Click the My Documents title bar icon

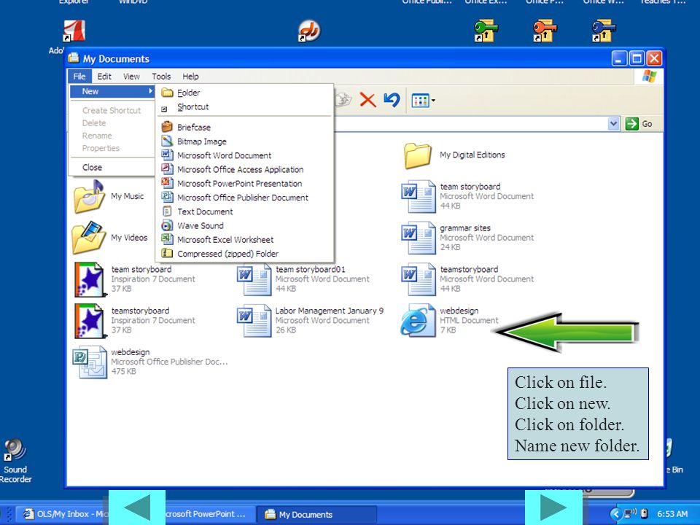[x=74, y=58]
